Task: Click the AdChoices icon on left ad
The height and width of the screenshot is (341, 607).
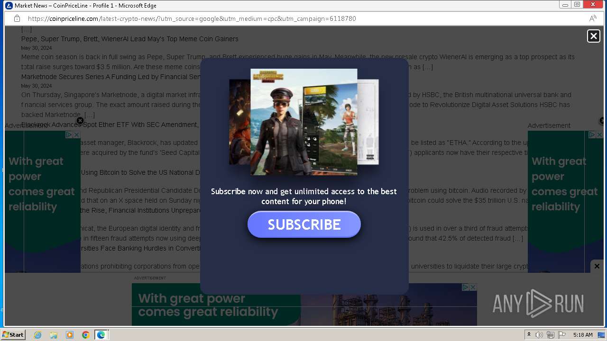Action: pos(69,135)
